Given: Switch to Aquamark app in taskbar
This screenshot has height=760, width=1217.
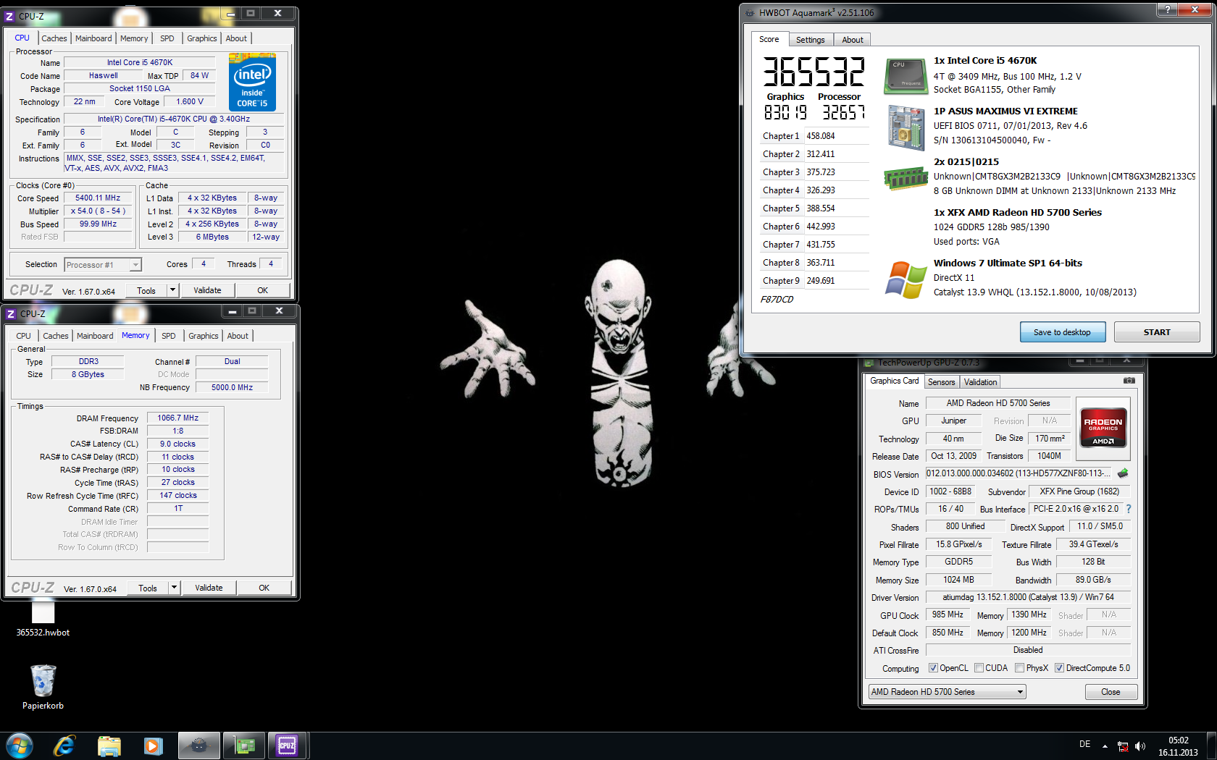Looking at the screenshot, I should 199,746.
